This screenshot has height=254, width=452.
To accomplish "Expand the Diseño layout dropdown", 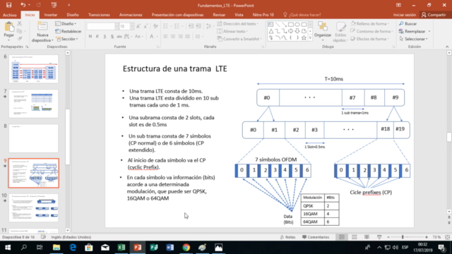I will [x=66, y=23].
